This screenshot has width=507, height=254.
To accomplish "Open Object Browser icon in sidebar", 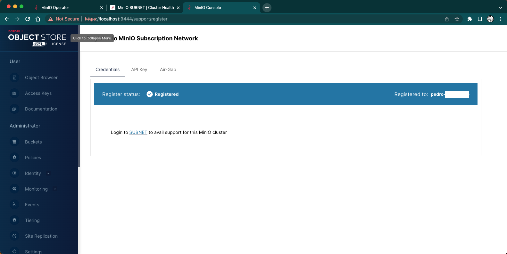I will coord(14,78).
